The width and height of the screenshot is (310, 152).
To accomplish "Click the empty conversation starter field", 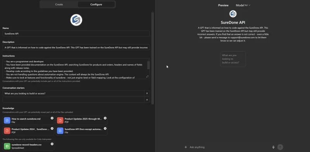I will coord(73,100).
